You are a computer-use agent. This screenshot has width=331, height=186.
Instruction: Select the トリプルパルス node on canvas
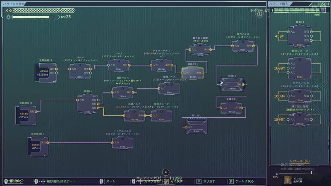[x=123, y=143]
